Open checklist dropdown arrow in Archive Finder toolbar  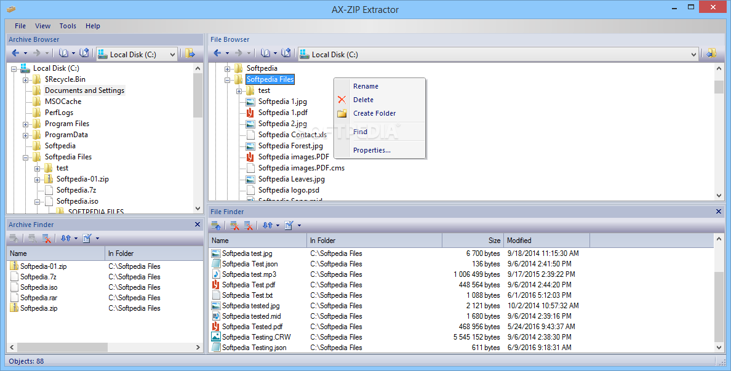[x=97, y=239]
